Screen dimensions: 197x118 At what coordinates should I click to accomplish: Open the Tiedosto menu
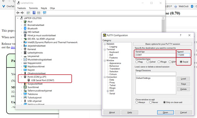click(21, 8)
